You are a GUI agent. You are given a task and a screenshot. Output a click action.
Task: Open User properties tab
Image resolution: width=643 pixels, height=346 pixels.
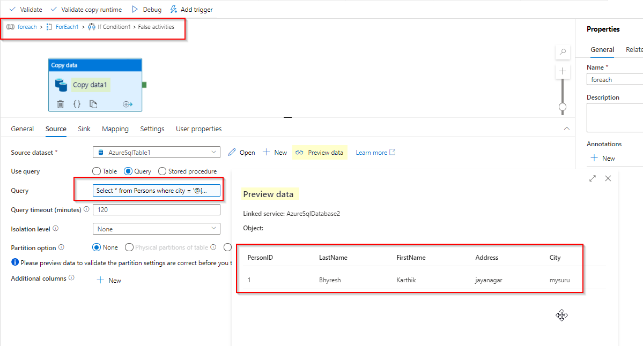[198, 129]
